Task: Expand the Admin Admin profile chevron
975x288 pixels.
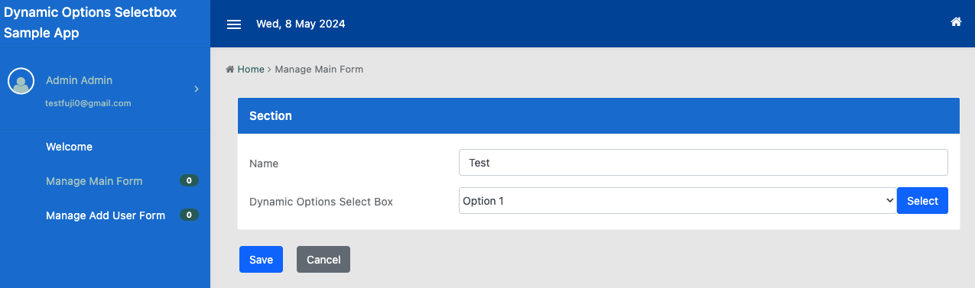Action: coord(197,89)
